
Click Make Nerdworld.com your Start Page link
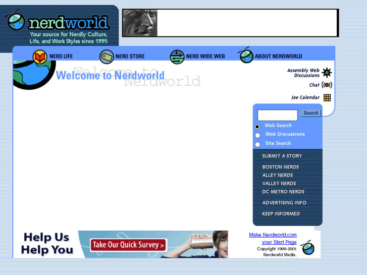point(273,238)
